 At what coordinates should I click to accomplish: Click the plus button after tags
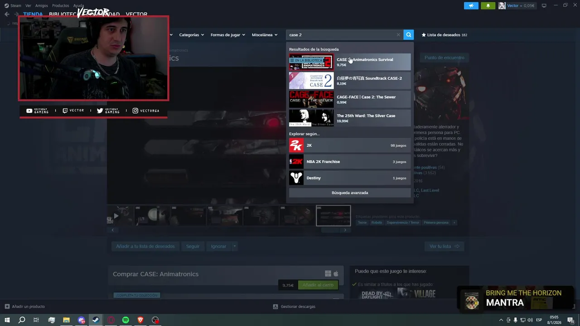click(x=454, y=223)
